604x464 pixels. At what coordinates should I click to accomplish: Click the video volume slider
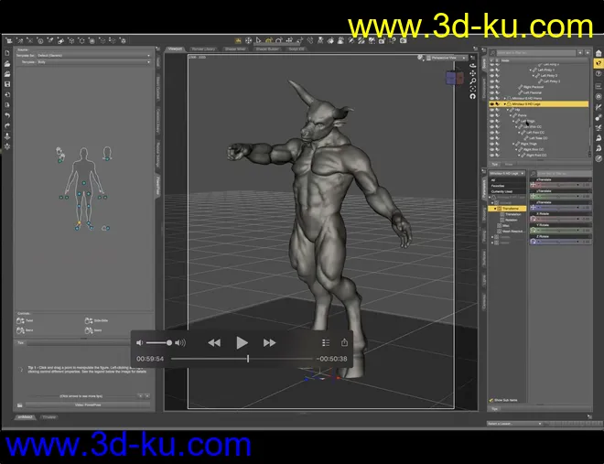(158, 342)
